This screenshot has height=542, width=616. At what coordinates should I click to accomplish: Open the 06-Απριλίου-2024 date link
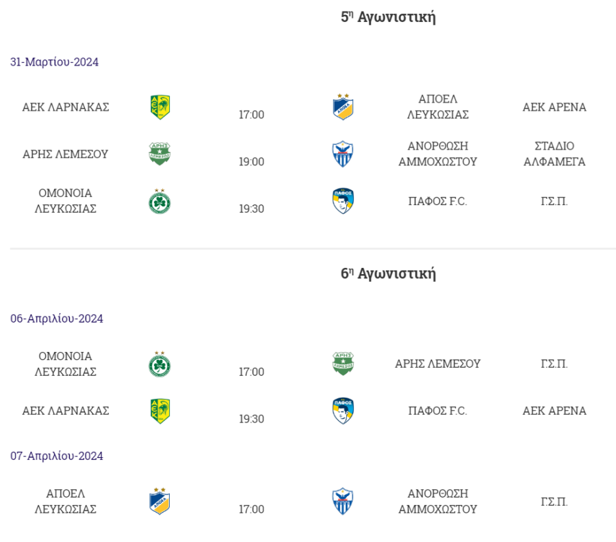(x=57, y=319)
